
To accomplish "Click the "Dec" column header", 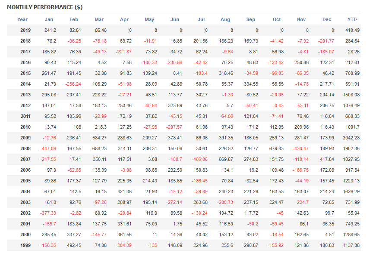I will coord(327,19).
